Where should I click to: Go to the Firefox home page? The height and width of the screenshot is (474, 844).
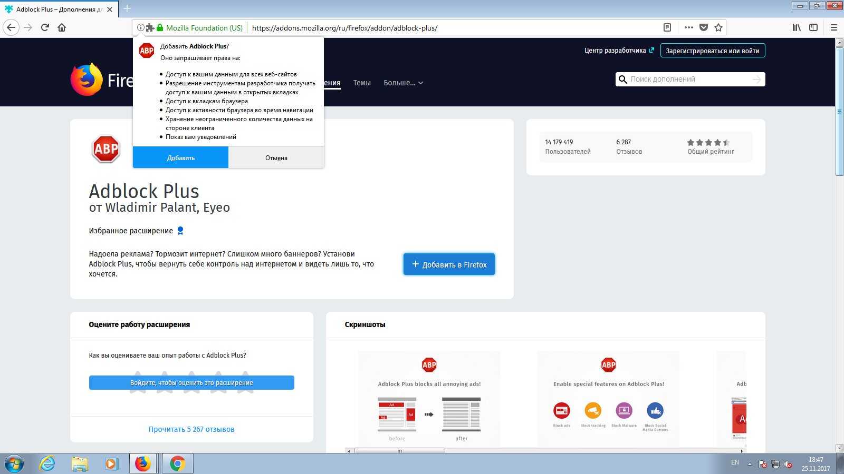pyautogui.click(x=62, y=27)
